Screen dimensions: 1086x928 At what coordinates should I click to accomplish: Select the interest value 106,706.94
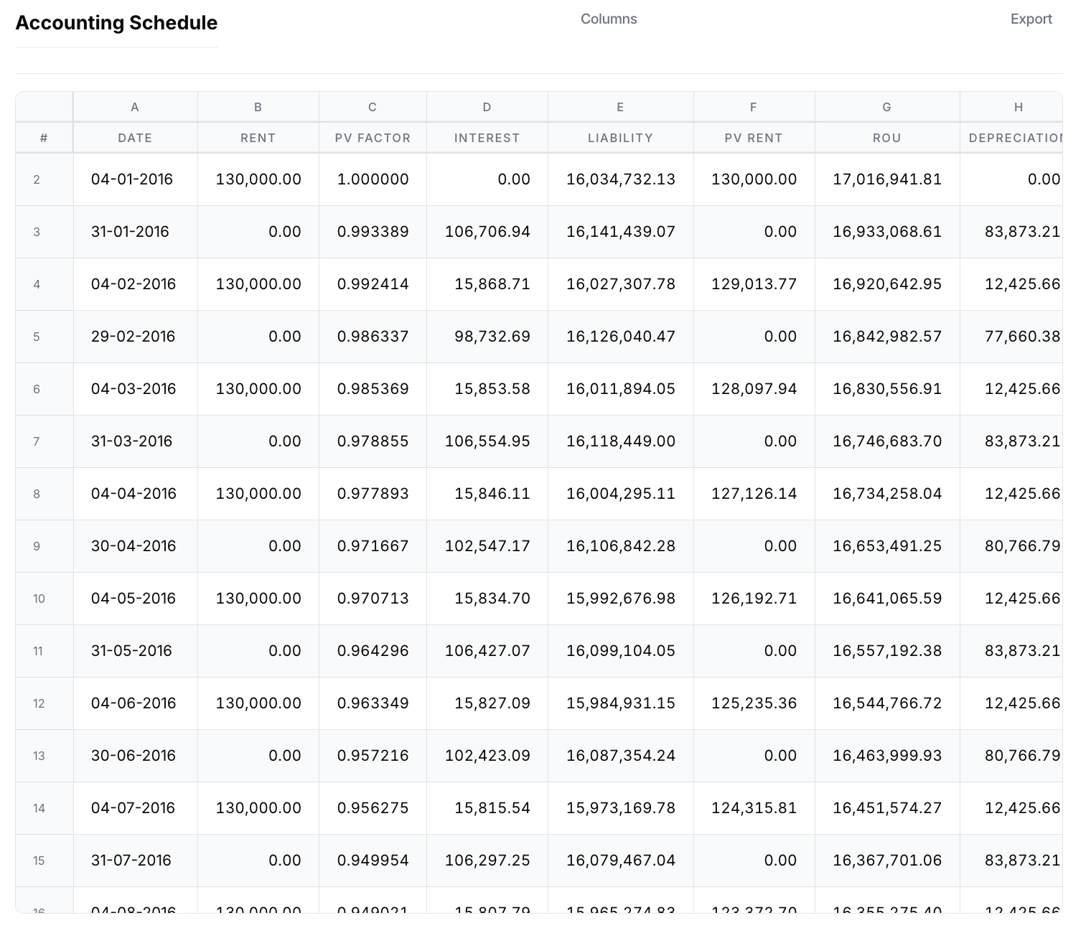[487, 231]
